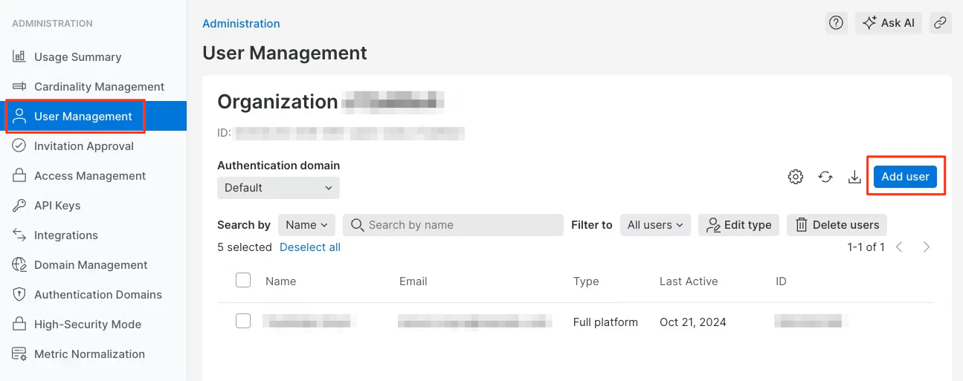Open Metric Normalization in the sidebar

click(93, 354)
